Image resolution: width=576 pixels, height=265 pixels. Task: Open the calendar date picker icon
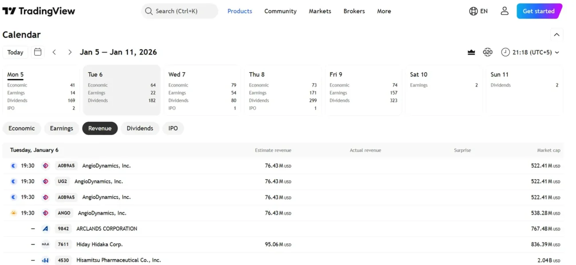point(38,52)
